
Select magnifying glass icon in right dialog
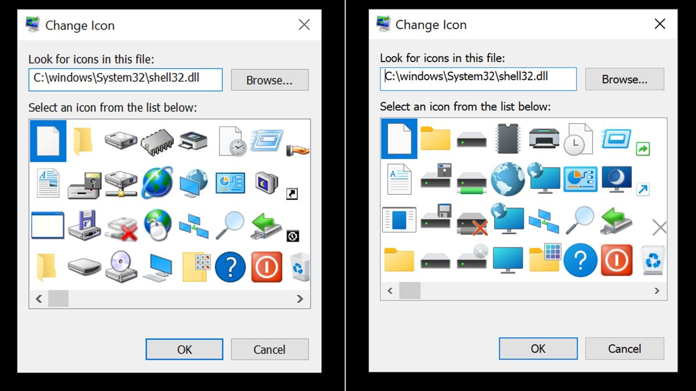click(580, 220)
